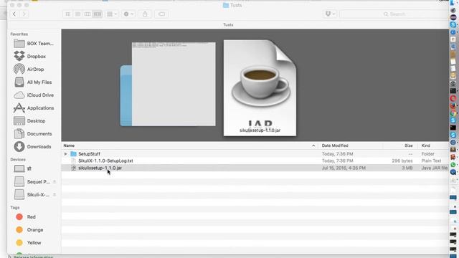
Task: Click the Tuts folder icon in title bar
Action: click(x=226, y=5)
